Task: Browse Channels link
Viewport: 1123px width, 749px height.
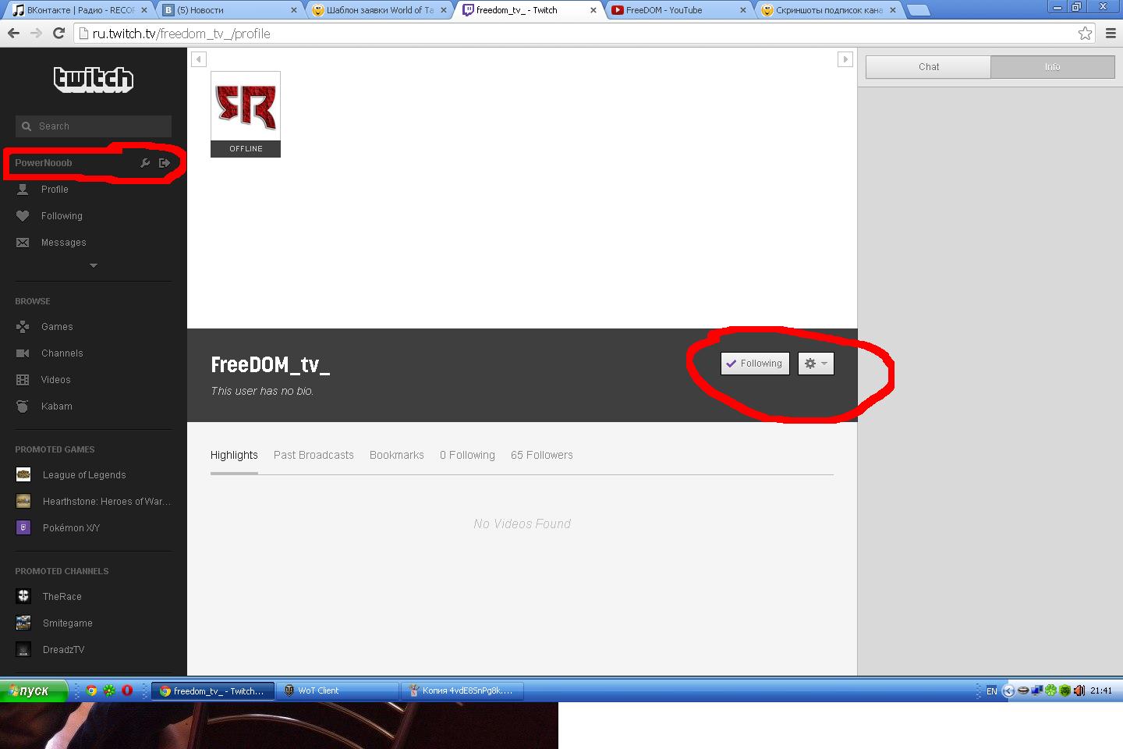Action: pyautogui.click(x=62, y=353)
